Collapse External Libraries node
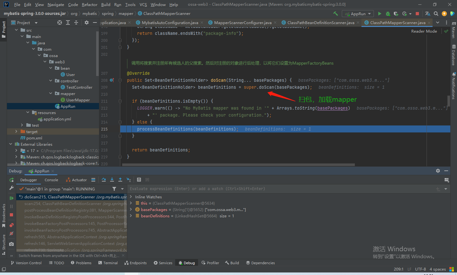The width and height of the screenshot is (457, 275). pos(10,144)
